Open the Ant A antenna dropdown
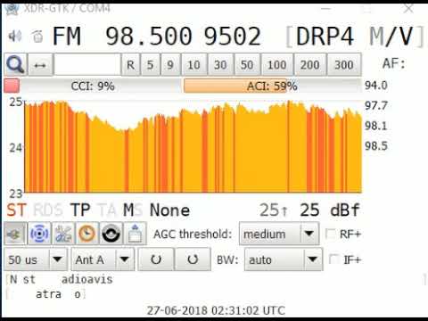The image size is (428, 321). pyautogui.click(x=103, y=259)
